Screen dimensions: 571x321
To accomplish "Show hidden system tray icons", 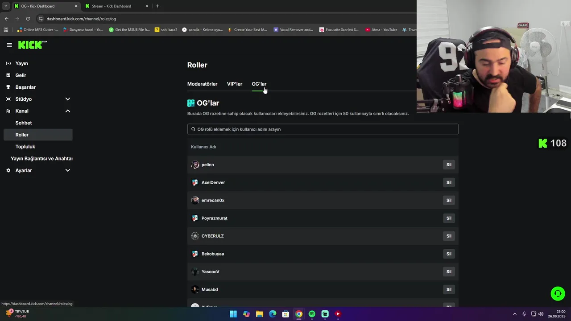I will click(x=514, y=314).
